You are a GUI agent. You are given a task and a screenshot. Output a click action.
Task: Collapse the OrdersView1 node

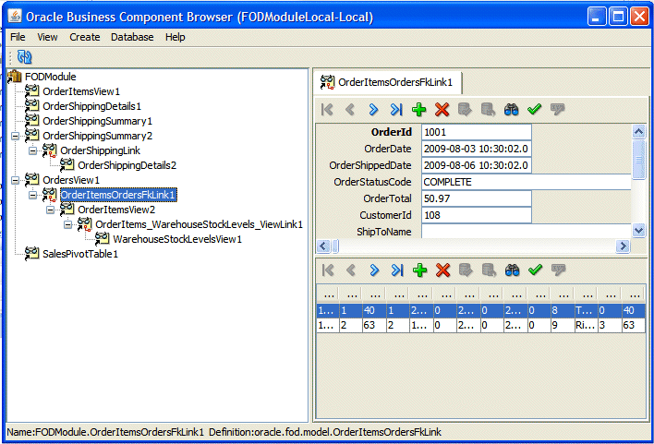[x=15, y=180]
